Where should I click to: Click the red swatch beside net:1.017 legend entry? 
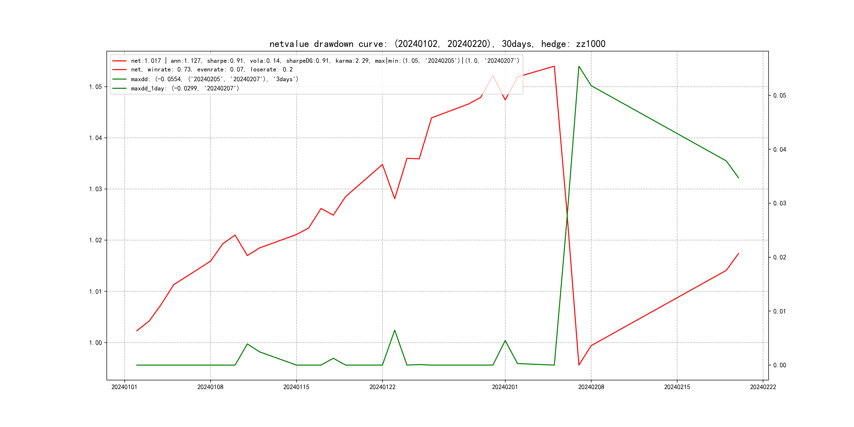pyautogui.click(x=119, y=61)
